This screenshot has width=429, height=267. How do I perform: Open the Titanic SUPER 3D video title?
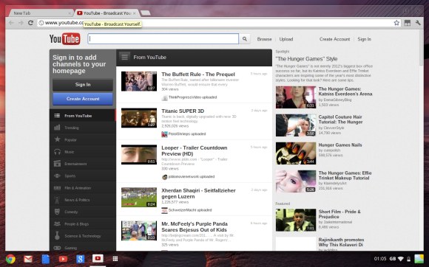tap(183, 111)
